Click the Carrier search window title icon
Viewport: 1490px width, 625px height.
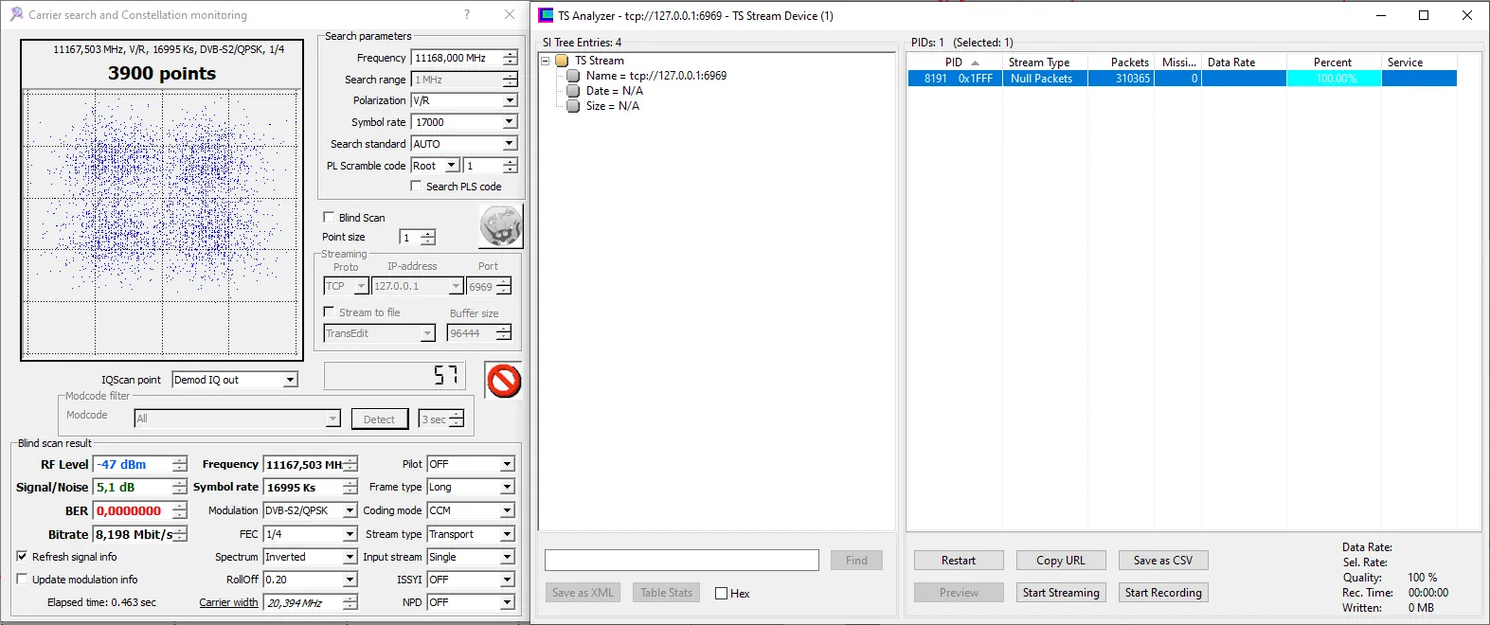point(16,15)
